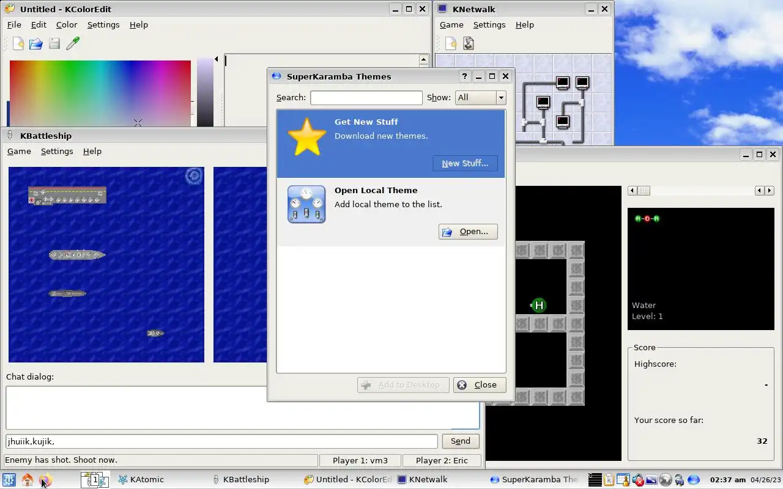Click the smallest ship on KBattleship grid
Viewport: 783px width, 489px height.
(x=155, y=333)
